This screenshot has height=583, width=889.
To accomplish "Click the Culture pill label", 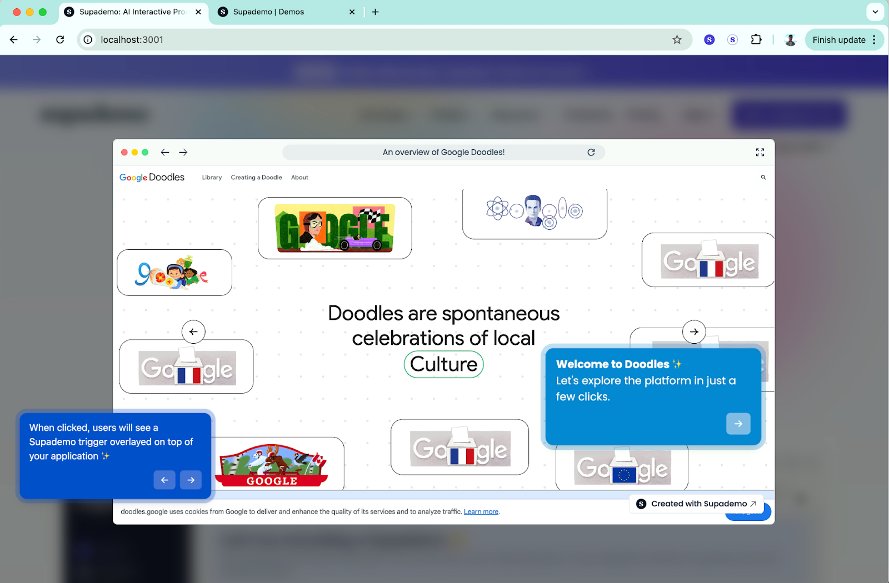I will 444,364.
